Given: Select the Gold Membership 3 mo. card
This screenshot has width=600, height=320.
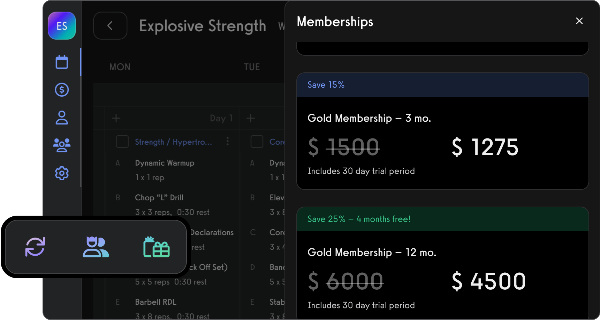Looking at the screenshot, I should point(442,143).
